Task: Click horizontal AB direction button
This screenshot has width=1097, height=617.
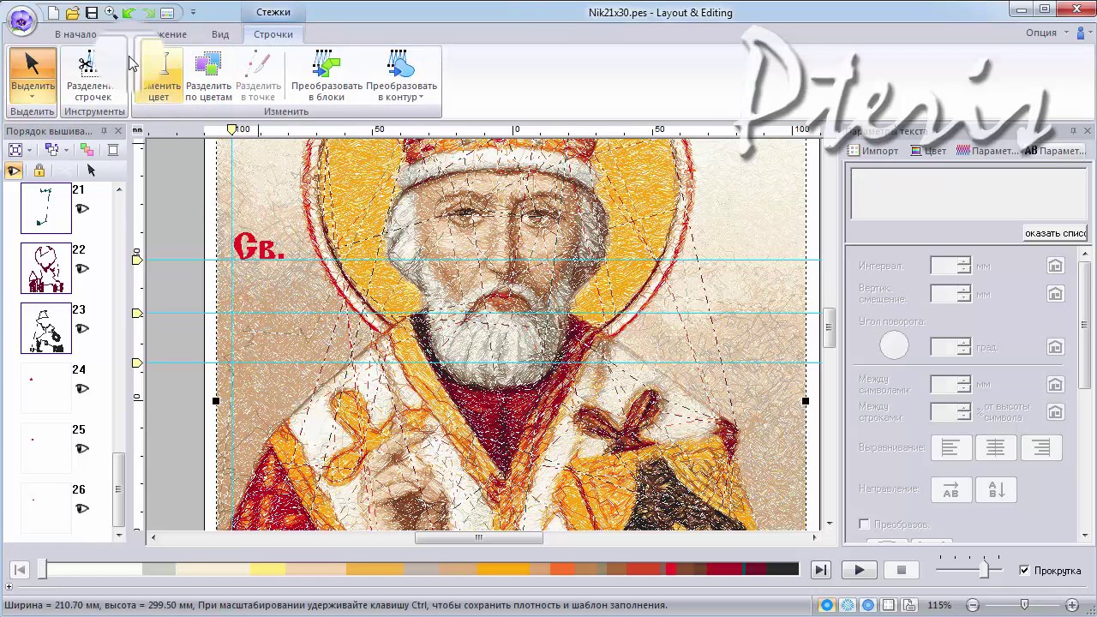Action: tap(950, 489)
